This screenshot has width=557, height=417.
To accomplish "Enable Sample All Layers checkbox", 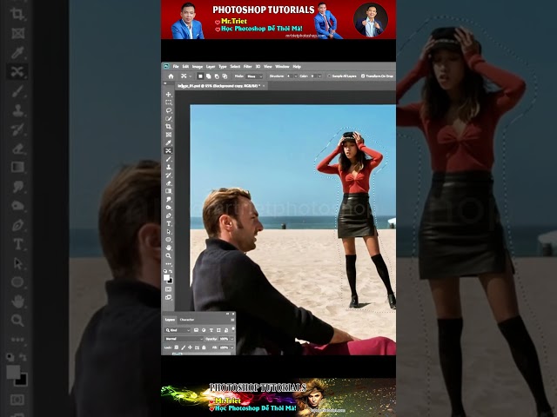I will tap(329, 76).
